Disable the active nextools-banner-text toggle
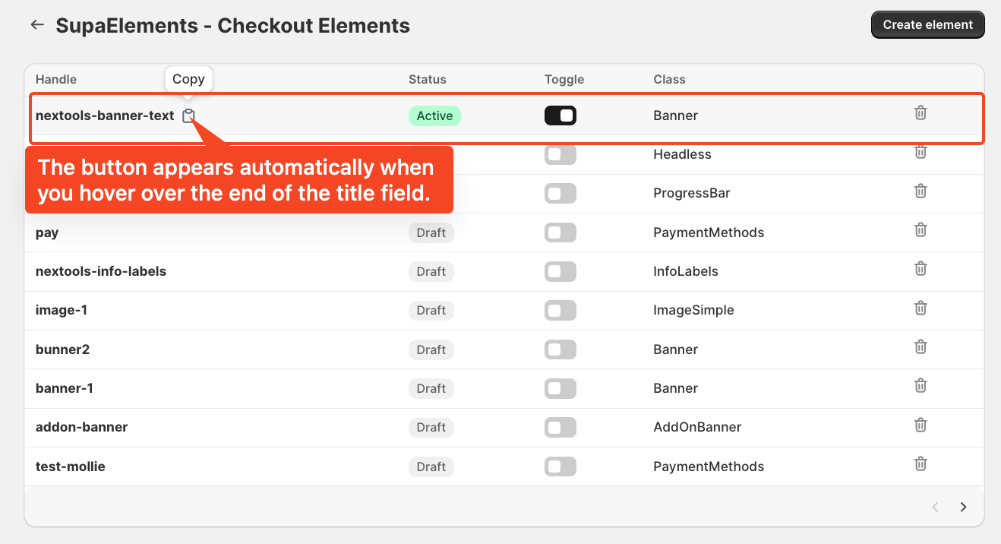 coord(560,115)
